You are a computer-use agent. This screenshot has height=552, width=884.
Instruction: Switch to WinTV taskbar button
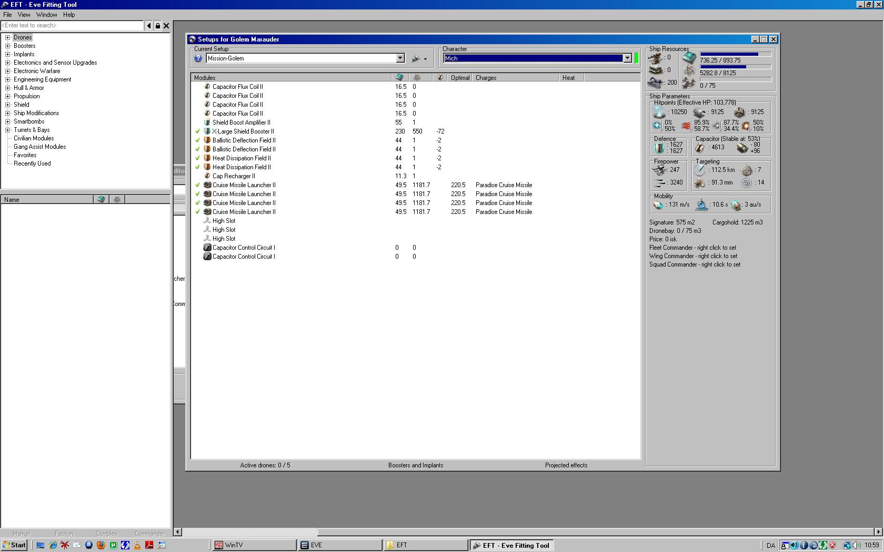pos(254,545)
